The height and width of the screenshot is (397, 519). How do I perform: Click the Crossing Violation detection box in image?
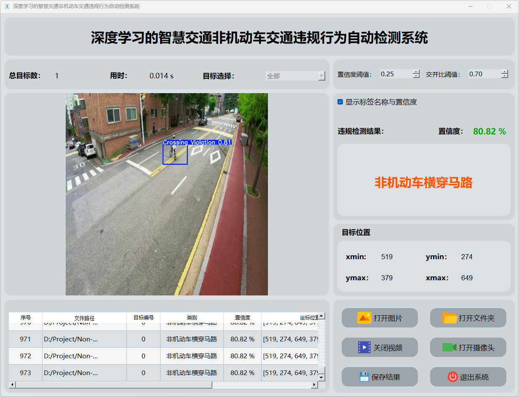pos(175,155)
